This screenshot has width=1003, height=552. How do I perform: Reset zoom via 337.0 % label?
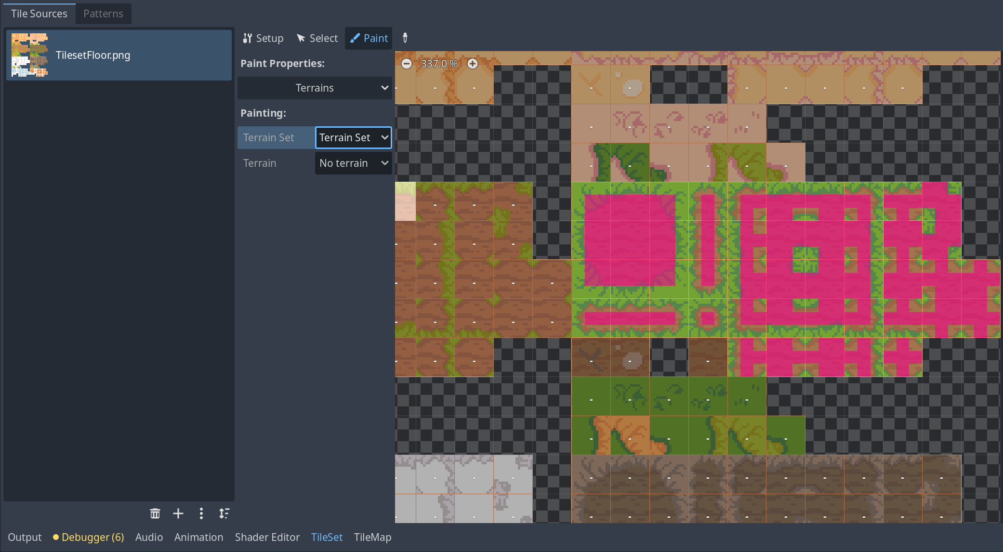coord(439,64)
